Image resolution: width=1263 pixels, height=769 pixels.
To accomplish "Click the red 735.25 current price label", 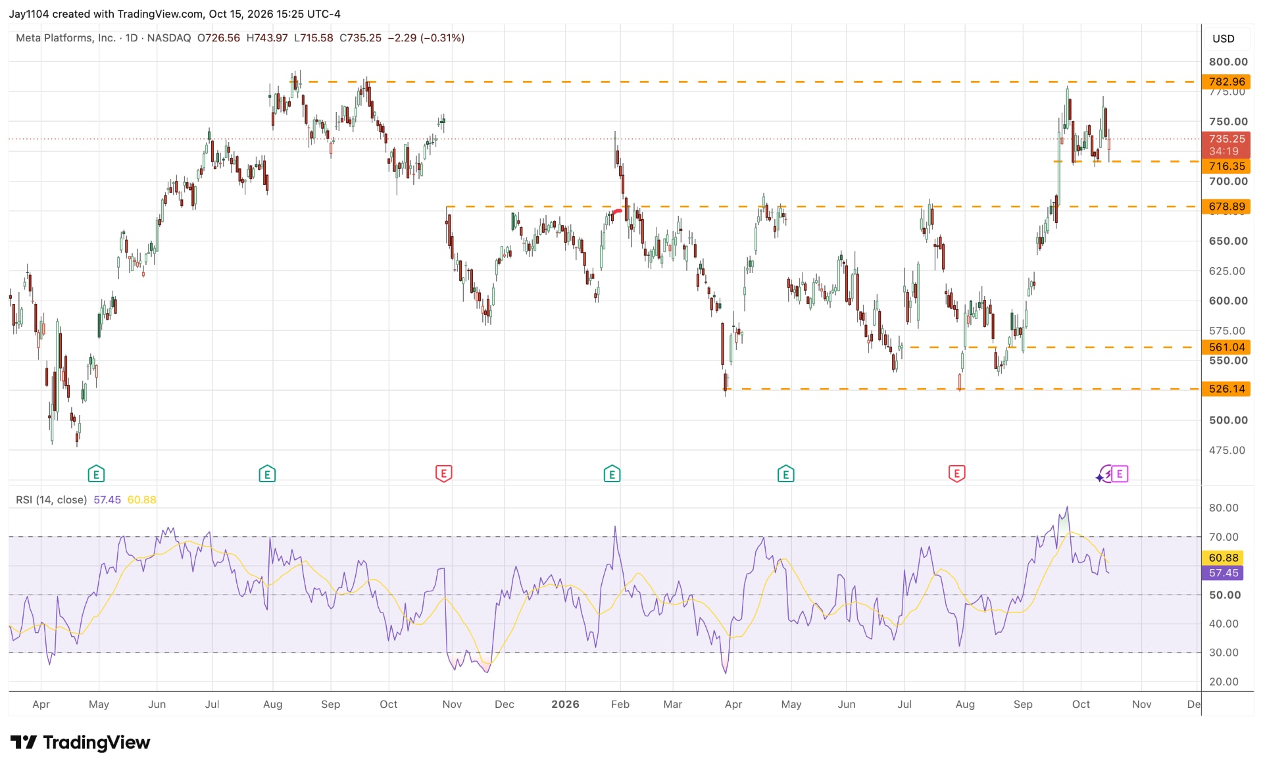I will [1227, 145].
